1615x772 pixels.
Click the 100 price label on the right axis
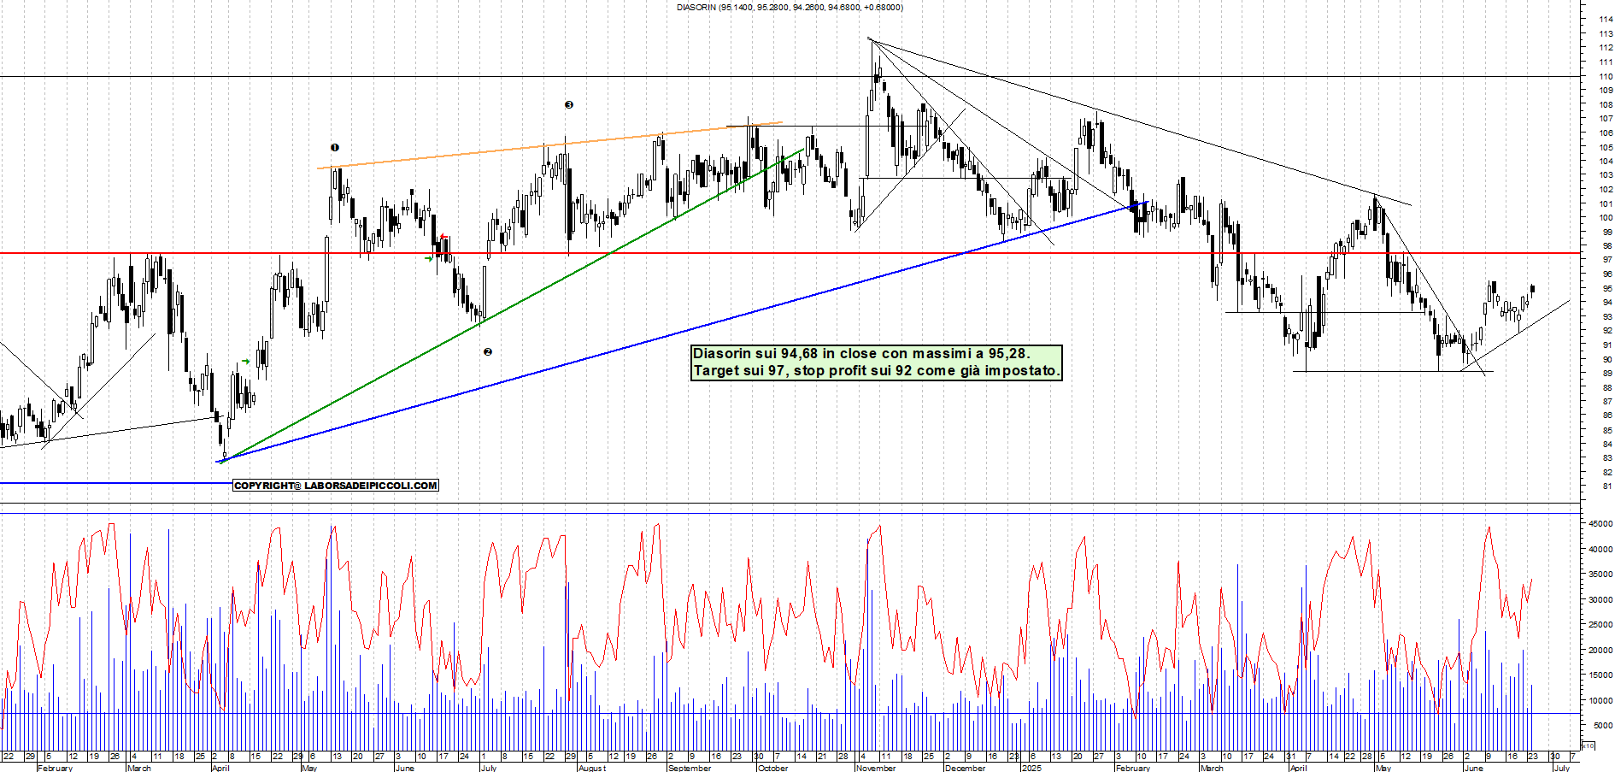pyautogui.click(x=1606, y=218)
